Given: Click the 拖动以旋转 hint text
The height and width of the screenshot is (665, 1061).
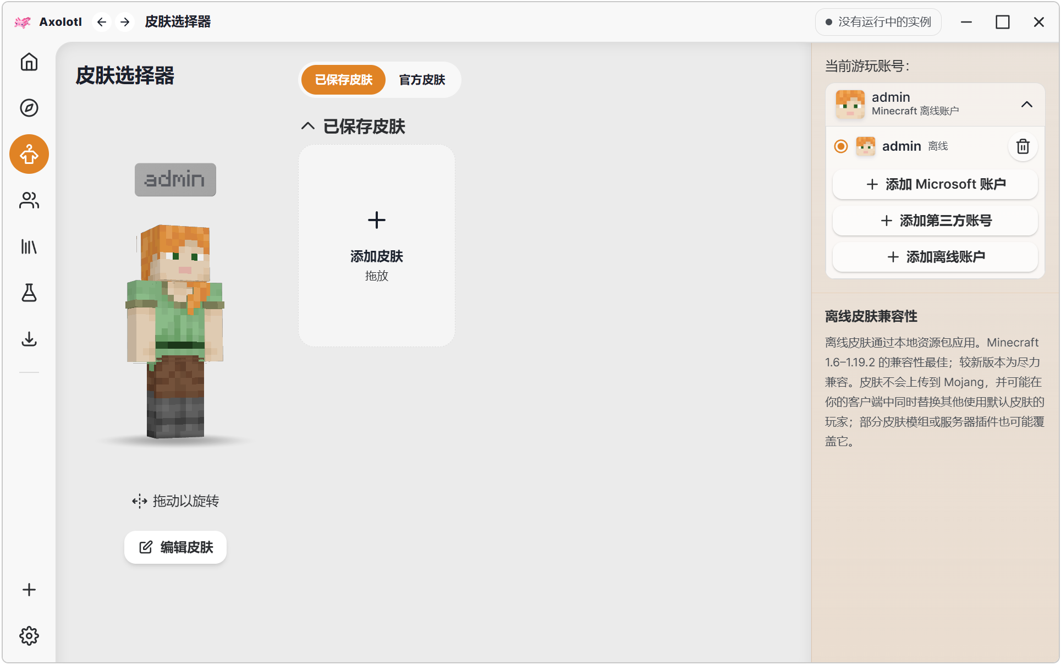Looking at the screenshot, I should tap(175, 501).
